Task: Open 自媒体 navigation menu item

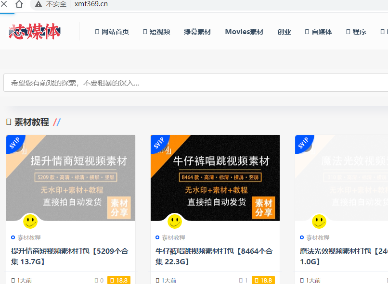Action: 319,32
